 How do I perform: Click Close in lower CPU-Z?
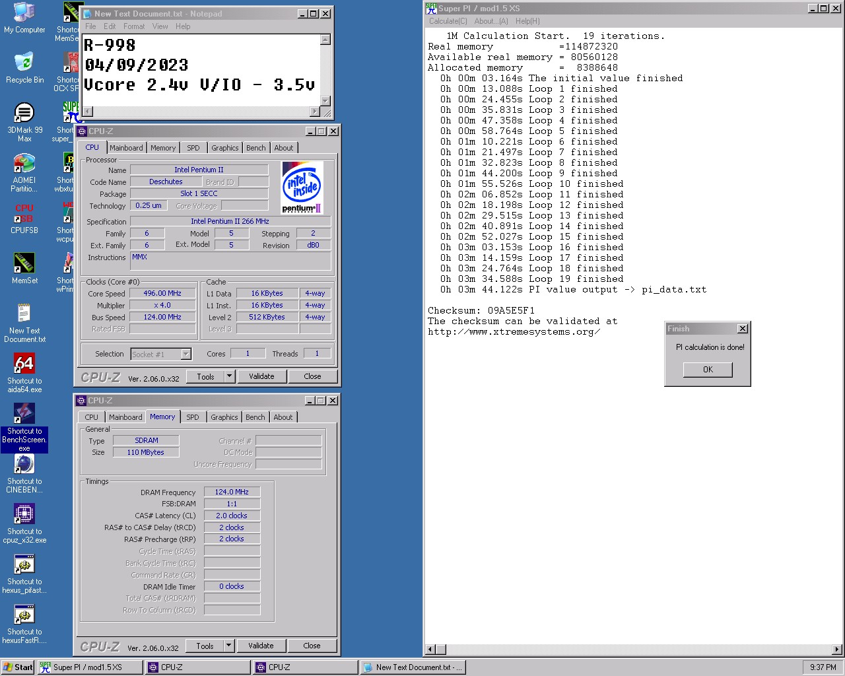[x=312, y=646]
